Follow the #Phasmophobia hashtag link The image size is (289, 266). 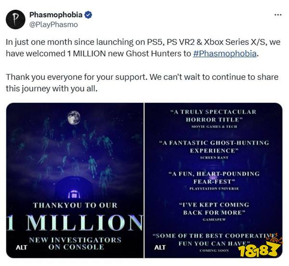pos(225,53)
